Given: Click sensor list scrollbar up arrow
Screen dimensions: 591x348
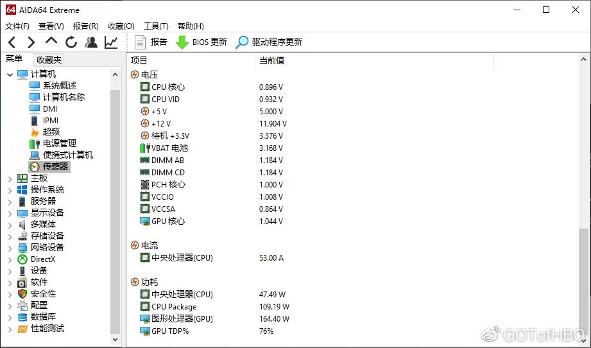Looking at the screenshot, I should (583, 59).
